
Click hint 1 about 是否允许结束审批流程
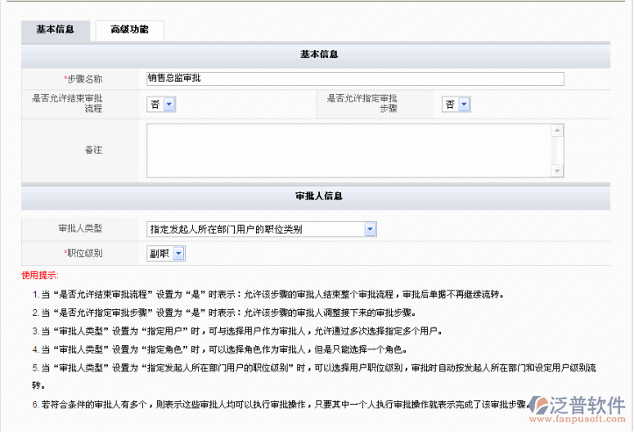point(268,295)
